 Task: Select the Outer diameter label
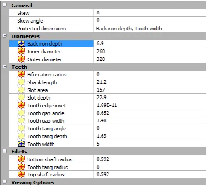(x=44, y=59)
